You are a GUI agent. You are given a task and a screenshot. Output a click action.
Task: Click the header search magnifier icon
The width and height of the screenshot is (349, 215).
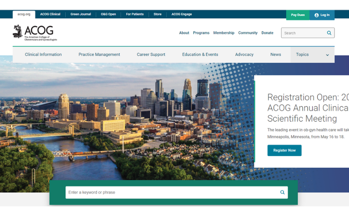[329, 33]
